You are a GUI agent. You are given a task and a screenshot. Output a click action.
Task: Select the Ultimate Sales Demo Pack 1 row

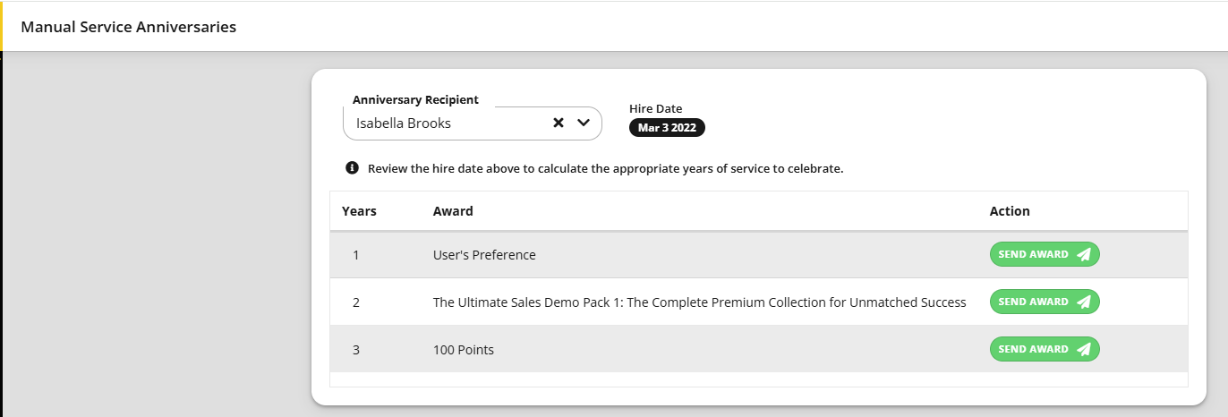click(x=759, y=302)
